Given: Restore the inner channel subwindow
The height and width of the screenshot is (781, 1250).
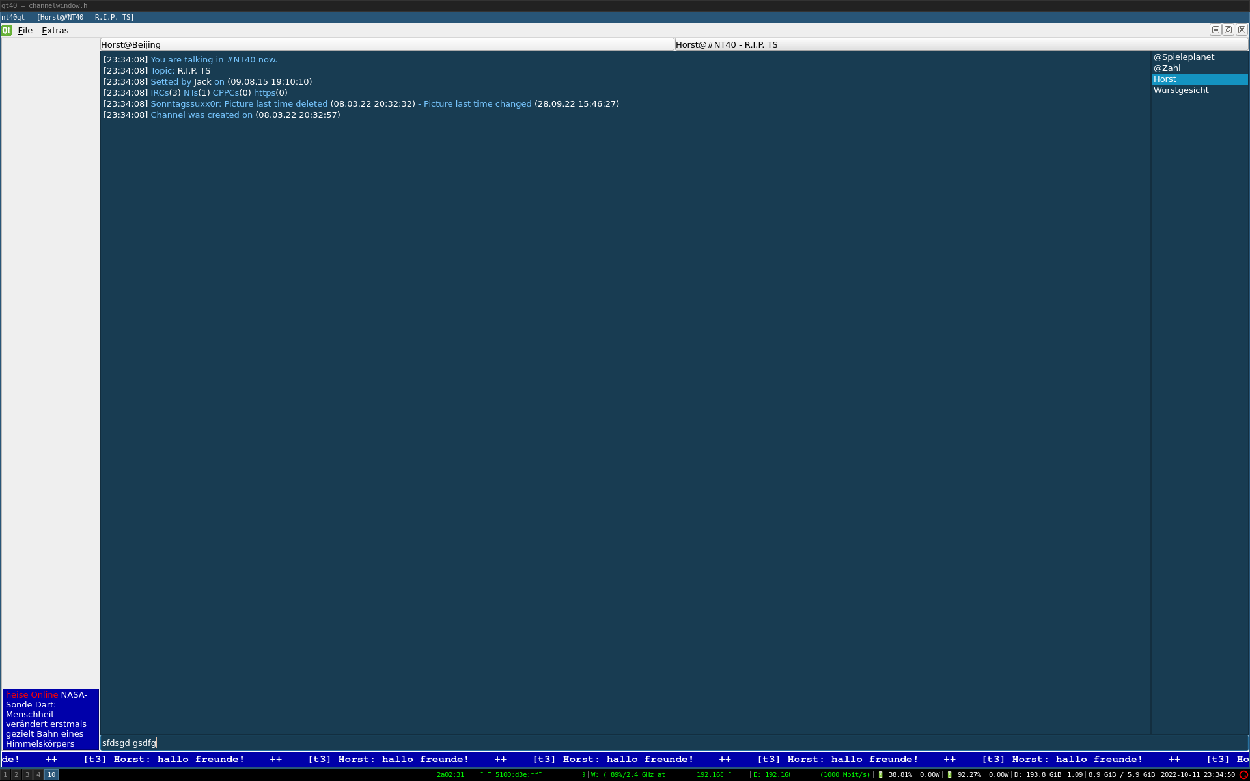Looking at the screenshot, I should [x=1229, y=30].
